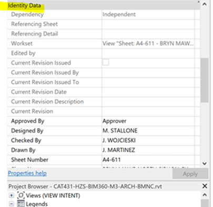This screenshot has width=213, height=207.
Task: Click the Dependency label
Action: [27, 14]
